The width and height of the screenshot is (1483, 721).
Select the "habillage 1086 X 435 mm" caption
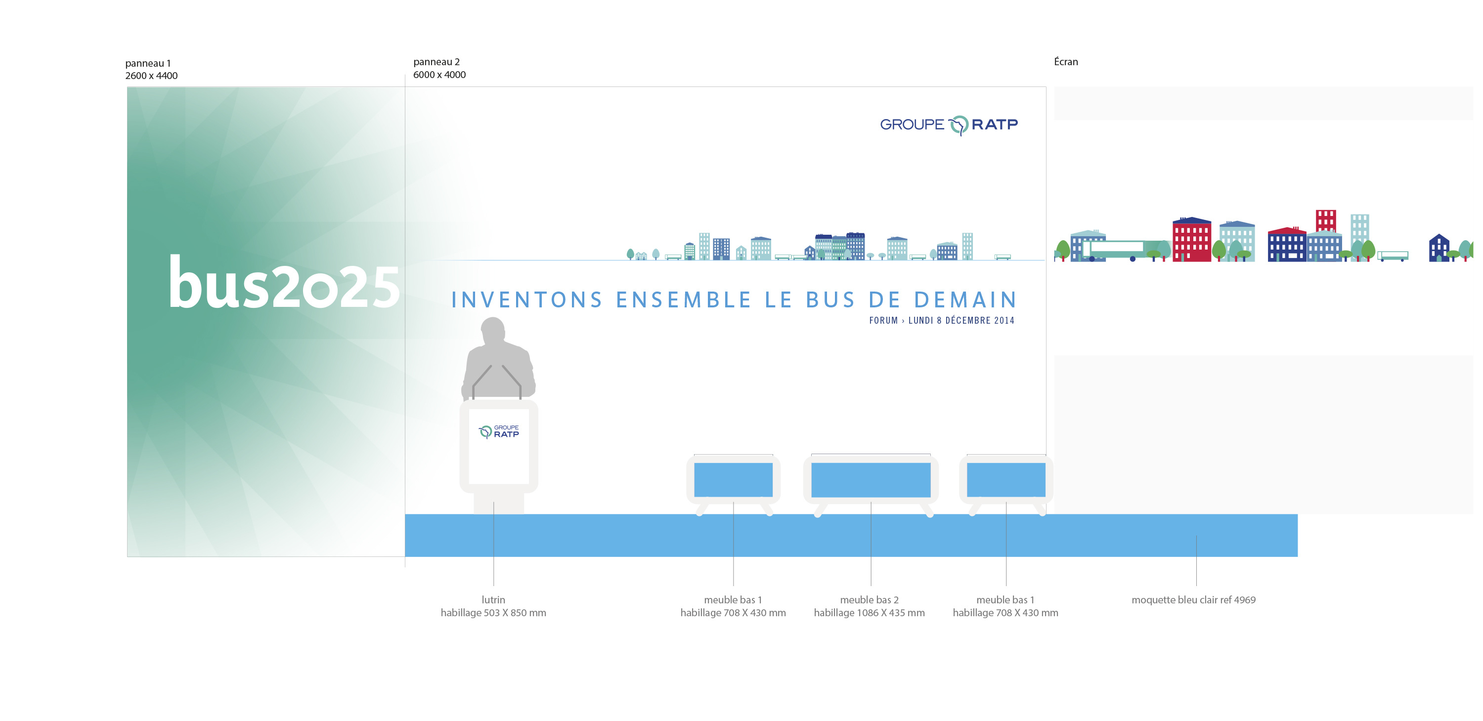pos(870,613)
